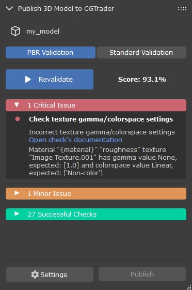The height and width of the screenshot is (290, 192).
Task: Click the Score: 93.1% text
Action: pos(142,79)
